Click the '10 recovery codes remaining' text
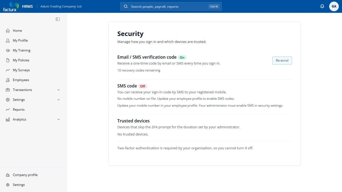342x192 pixels. click(x=139, y=70)
